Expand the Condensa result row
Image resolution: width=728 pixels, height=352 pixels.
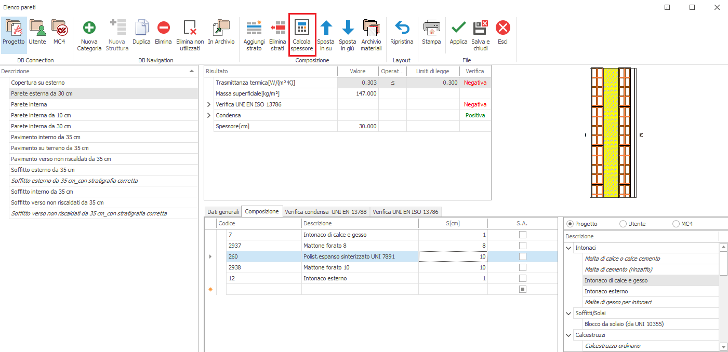tap(209, 115)
